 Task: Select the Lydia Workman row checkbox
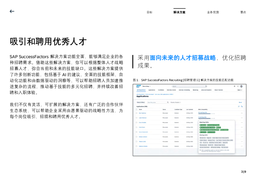[x=137, y=118]
